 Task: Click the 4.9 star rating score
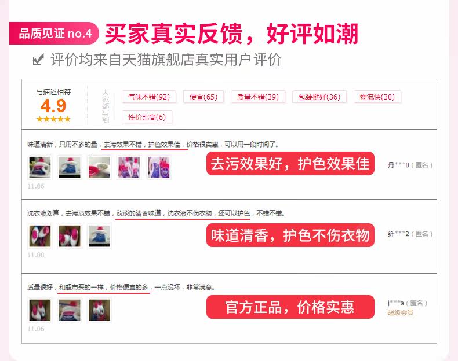coord(53,105)
